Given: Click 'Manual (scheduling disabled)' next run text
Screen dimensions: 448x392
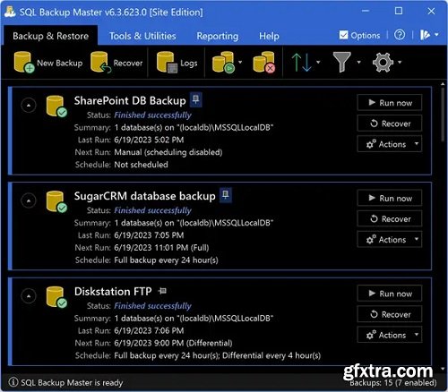Looking at the screenshot, I should [168, 152].
